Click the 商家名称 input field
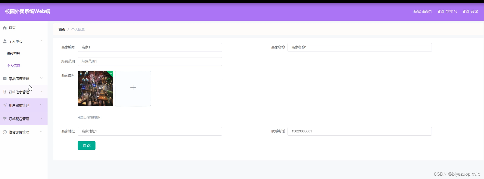Viewport: 484px width, 179px height. point(360,47)
